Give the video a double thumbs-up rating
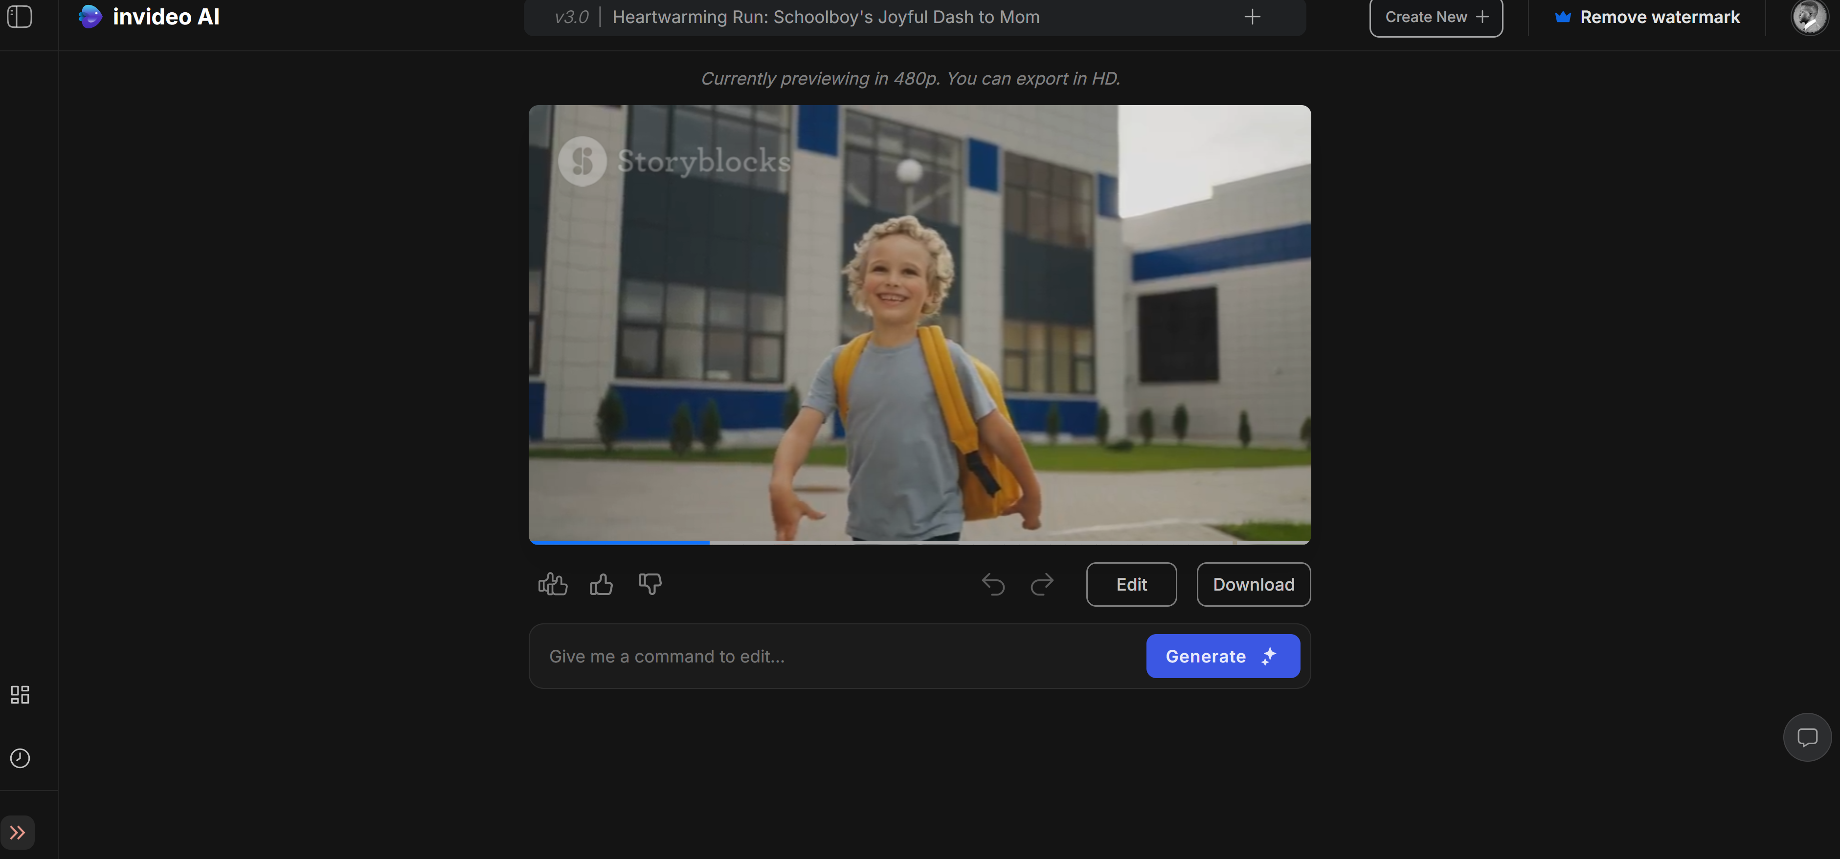The width and height of the screenshot is (1840, 859). pyautogui.click(x=552, y=584)
